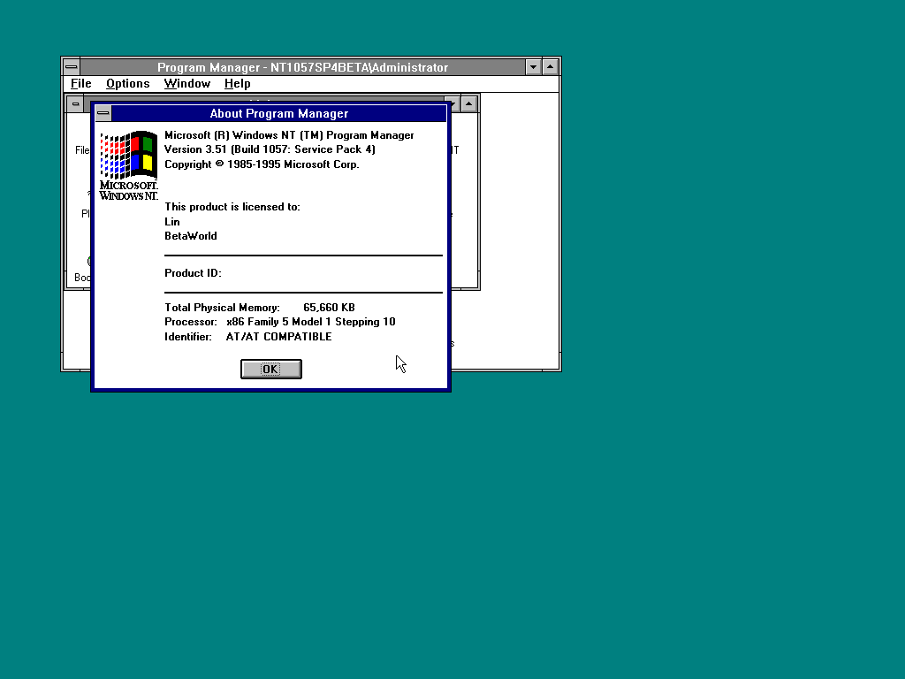Click the OK button in About dialog
905x679 pixels.
(270, 369)
